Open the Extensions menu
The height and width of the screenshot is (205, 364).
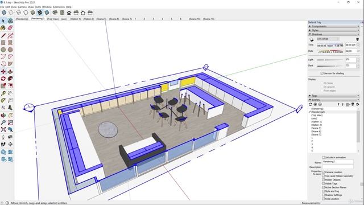[59, 7]
